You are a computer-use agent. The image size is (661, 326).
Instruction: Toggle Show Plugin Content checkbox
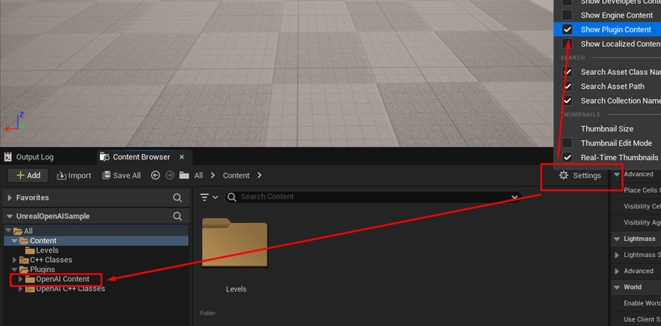click(568, 29)
